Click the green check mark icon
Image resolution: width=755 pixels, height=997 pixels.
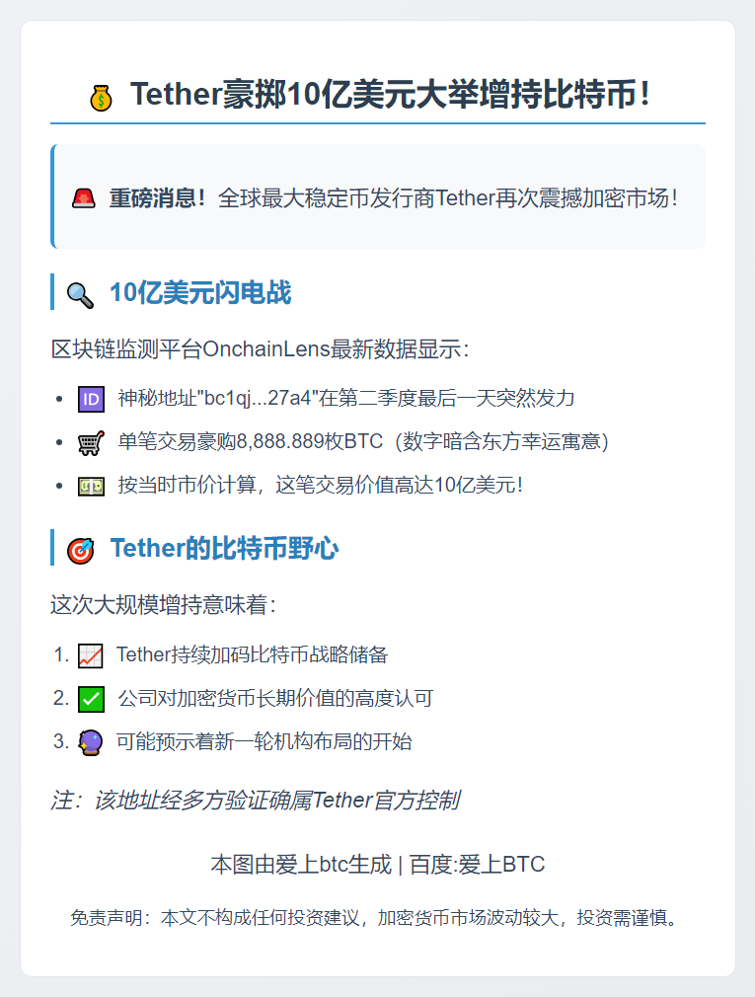point(91,699)
